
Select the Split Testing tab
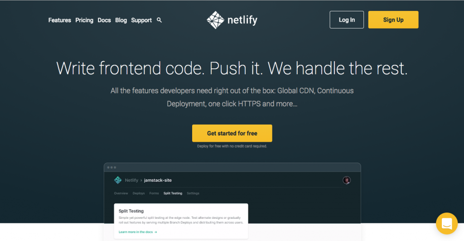pyautogui.click(x=173, y=193)
